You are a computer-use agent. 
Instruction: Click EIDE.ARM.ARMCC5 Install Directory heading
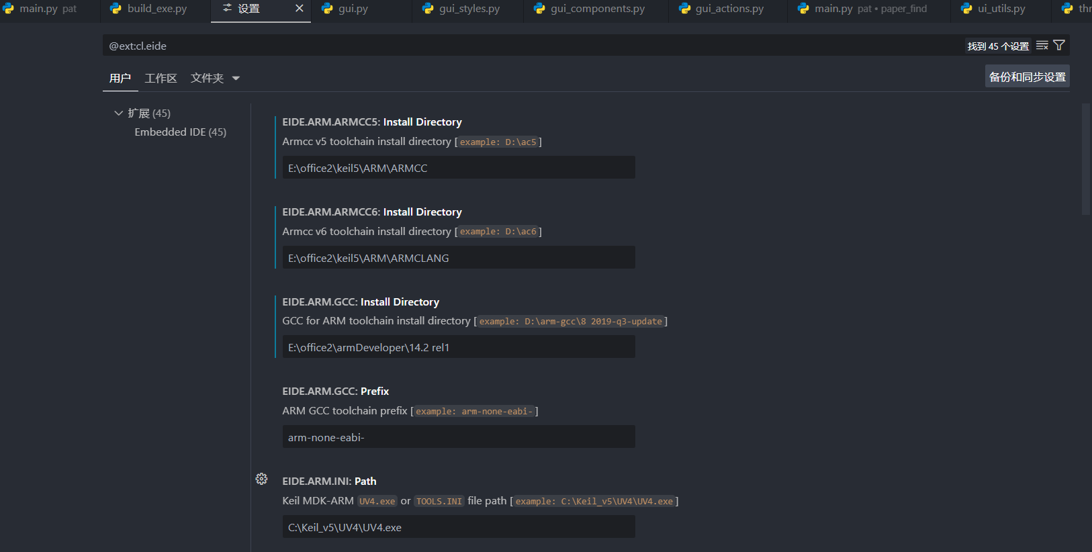coord(372,122)
